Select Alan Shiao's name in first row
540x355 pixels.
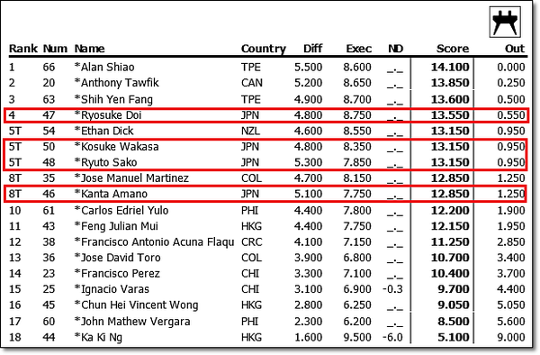pos(104,67)
